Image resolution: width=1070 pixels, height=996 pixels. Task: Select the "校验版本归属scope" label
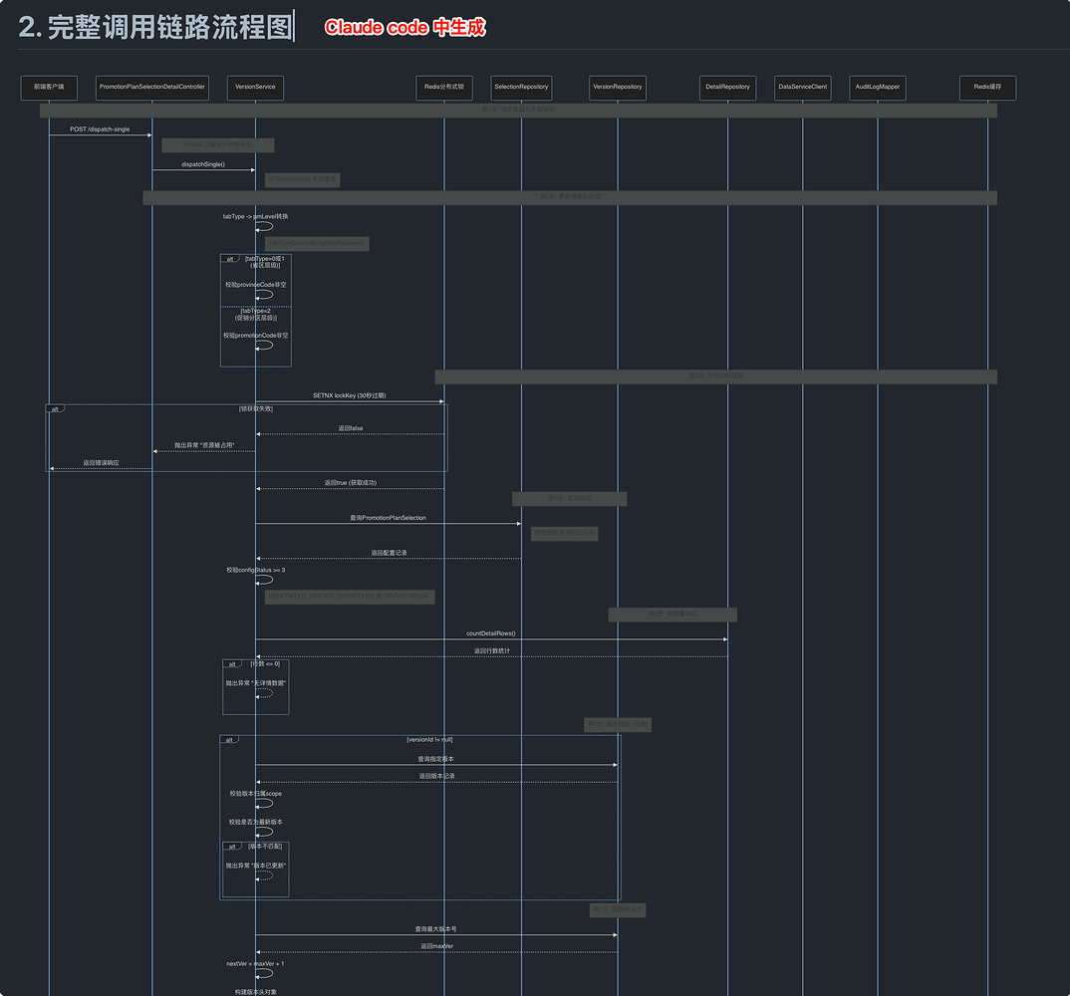pos(256,794)
